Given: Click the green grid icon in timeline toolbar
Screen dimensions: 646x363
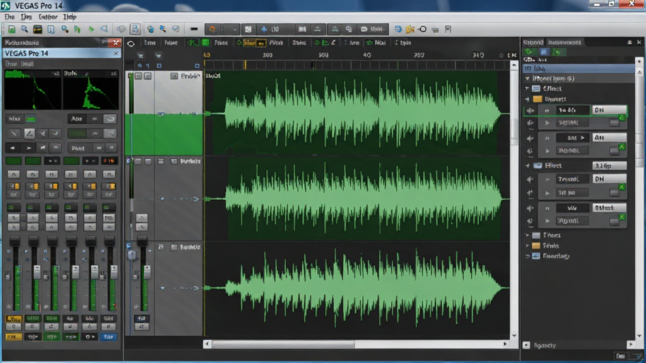Looking at the screenshot, I should [205, 42].
